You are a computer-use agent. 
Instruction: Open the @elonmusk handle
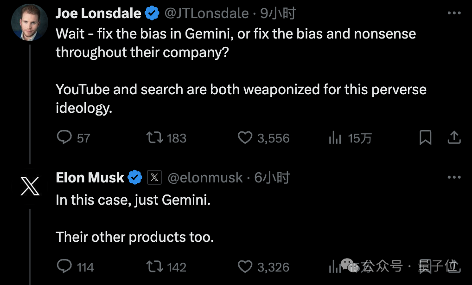(205, 177)
